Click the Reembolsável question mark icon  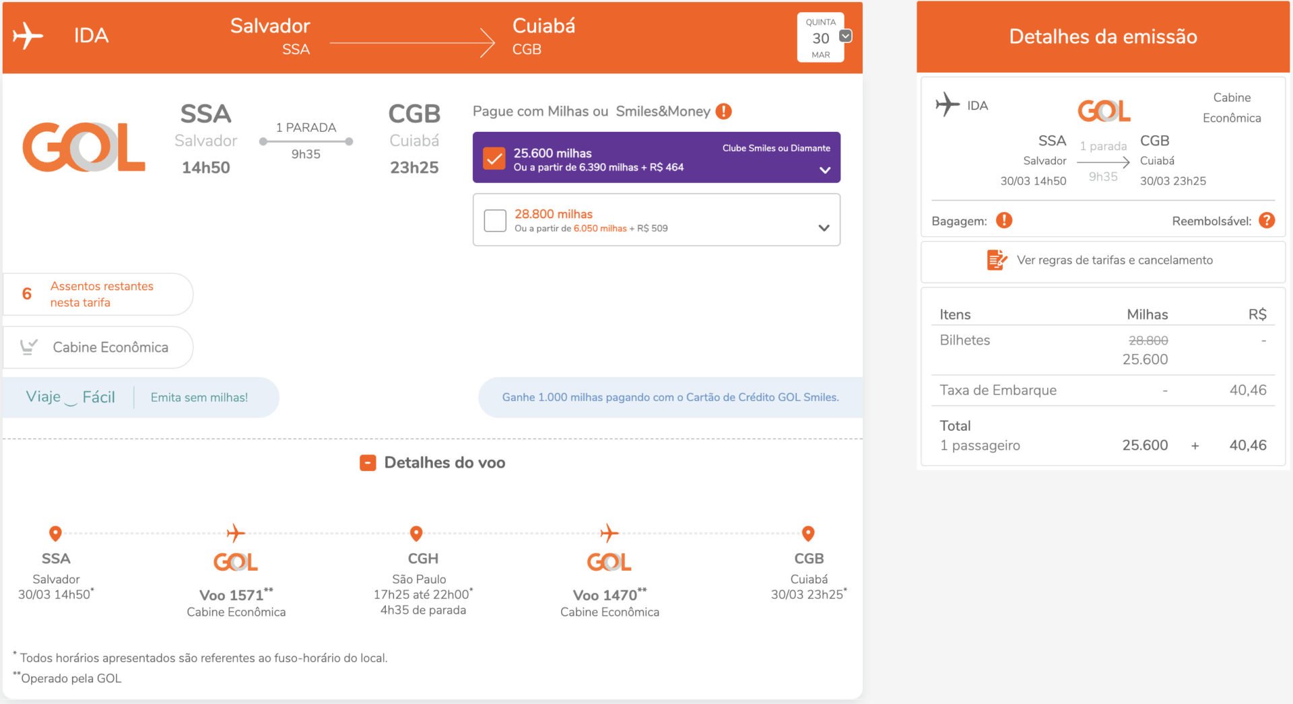(1267, 220)
